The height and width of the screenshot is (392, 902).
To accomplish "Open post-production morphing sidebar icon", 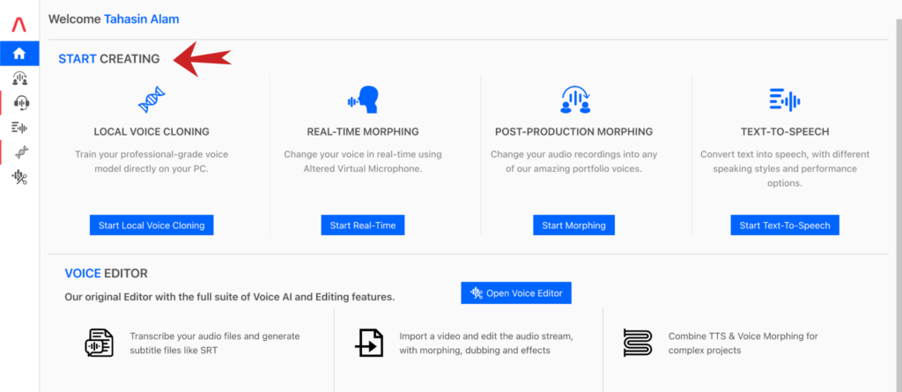I will coord(20,78).
